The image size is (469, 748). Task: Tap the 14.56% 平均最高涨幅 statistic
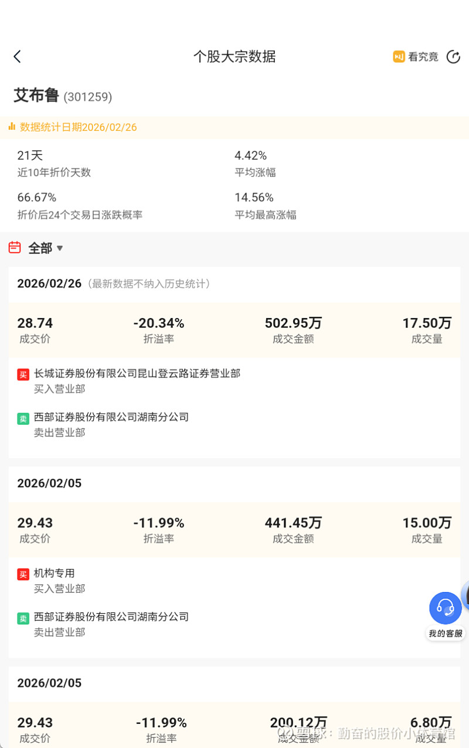(x=254, y=197)
